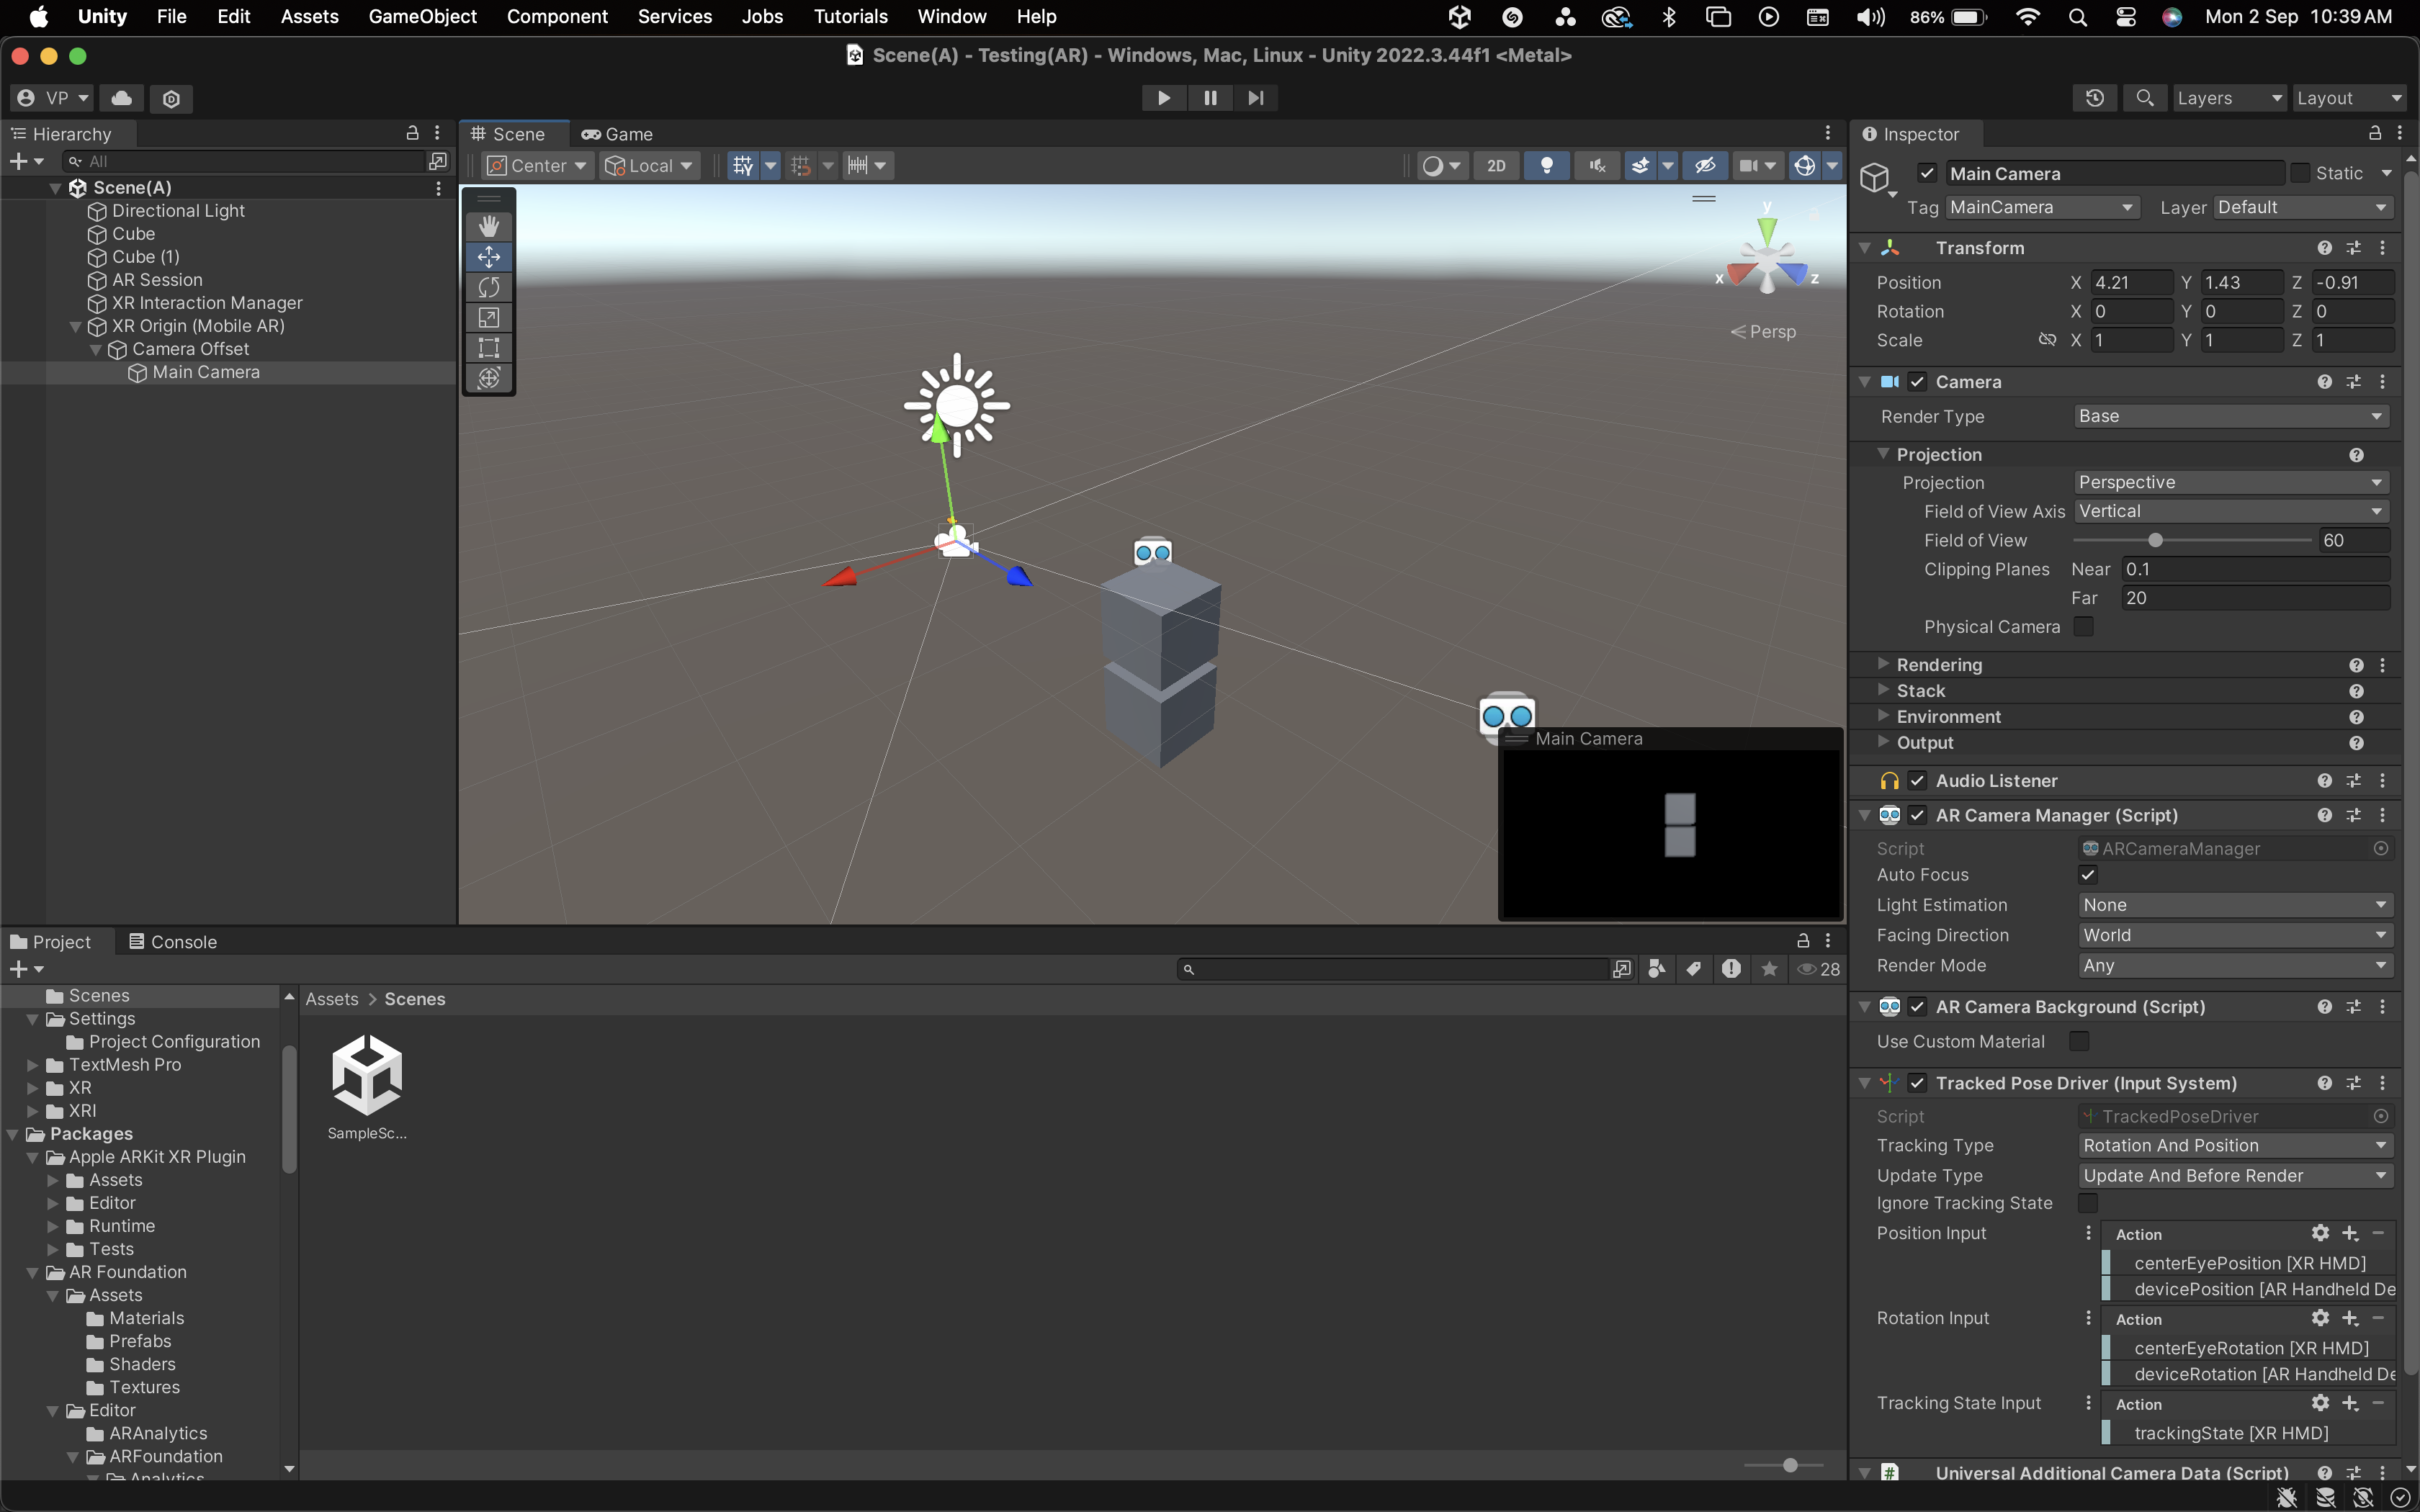This screenshot has height=1512, width=2420.
Task: Open the Layers dropdown
Action: tap(2229, 98)
